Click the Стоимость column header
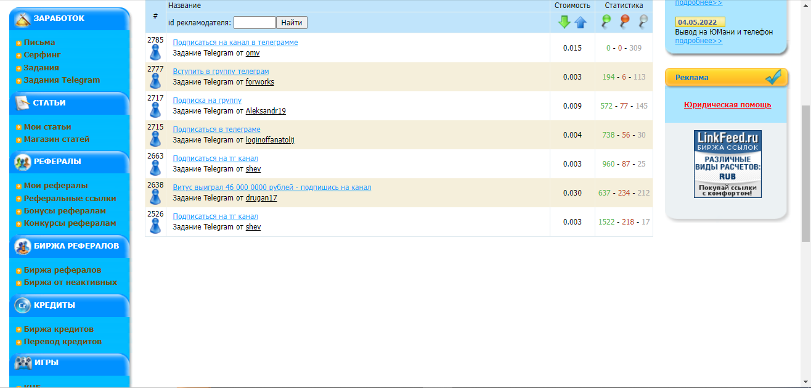This screenshot has width=811, height=388. click(573, 6)
